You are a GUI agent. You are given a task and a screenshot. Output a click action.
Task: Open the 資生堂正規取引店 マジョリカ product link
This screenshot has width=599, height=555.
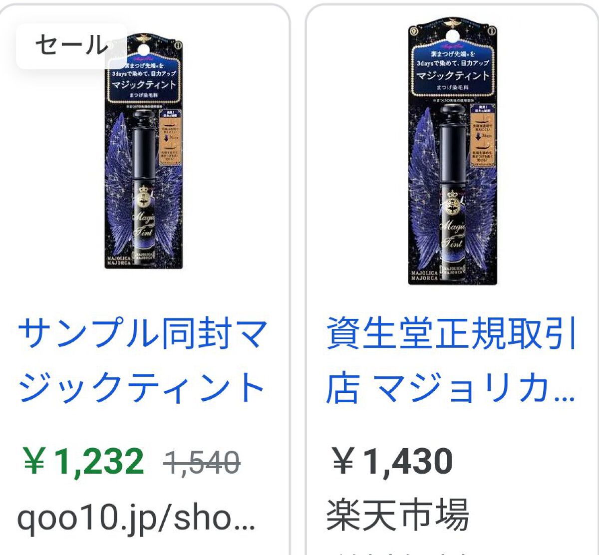(x=451, y=360)
